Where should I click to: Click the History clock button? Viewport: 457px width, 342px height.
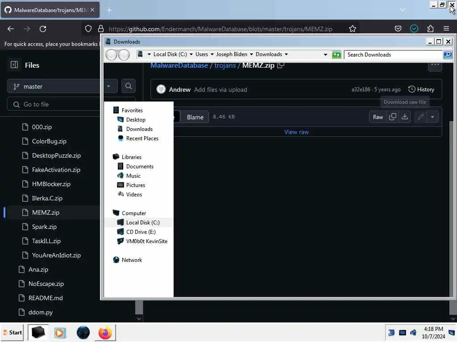pyautogui.click(x=421, y=89)
